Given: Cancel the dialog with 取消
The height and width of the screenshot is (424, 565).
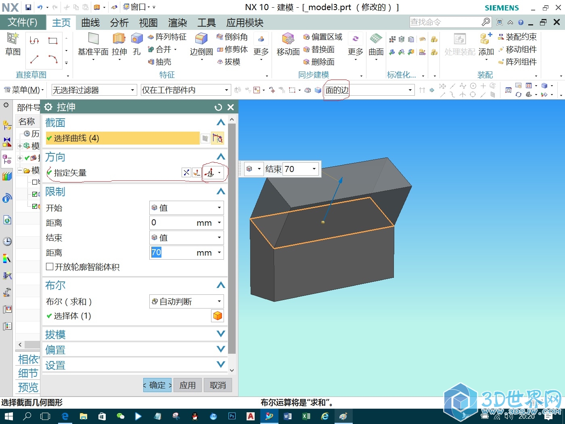Looking at the screenshot, I should [218, 385].
